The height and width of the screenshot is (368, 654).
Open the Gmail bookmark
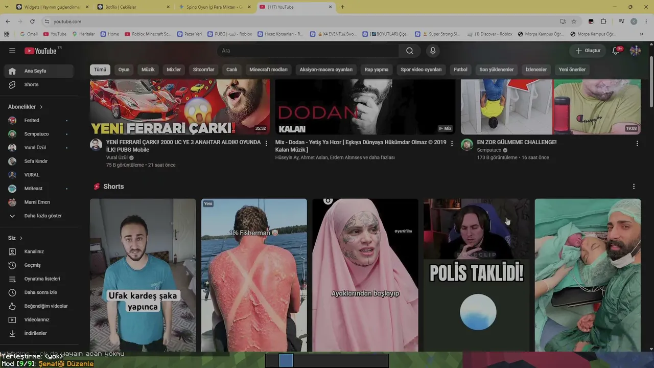point(29,34)
